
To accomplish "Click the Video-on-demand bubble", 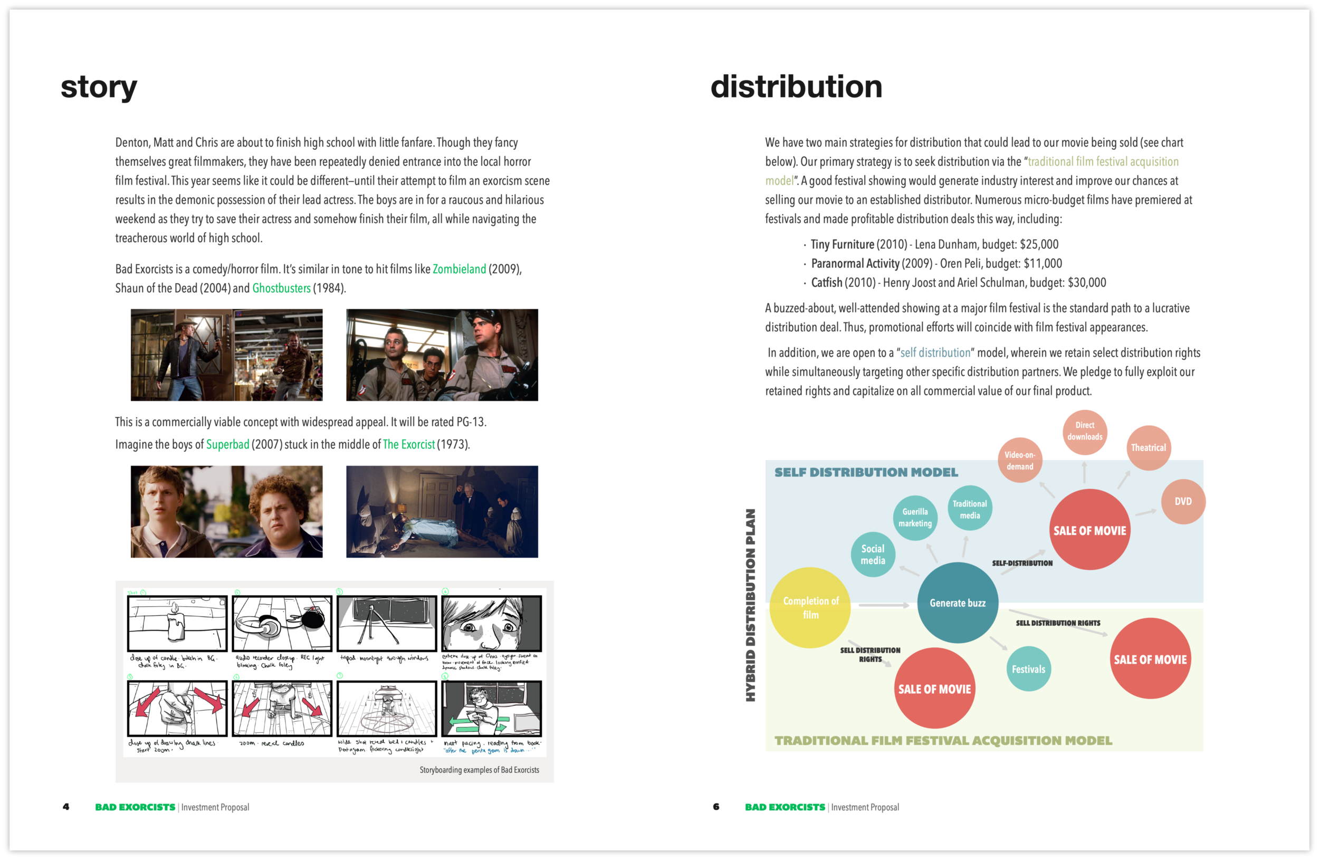I will (1019, 461).
